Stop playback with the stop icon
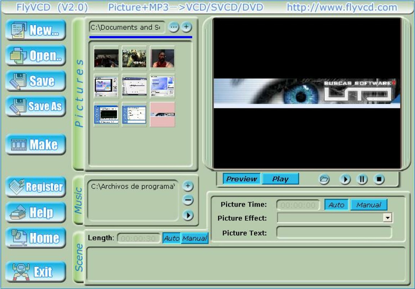 point(379,179)
